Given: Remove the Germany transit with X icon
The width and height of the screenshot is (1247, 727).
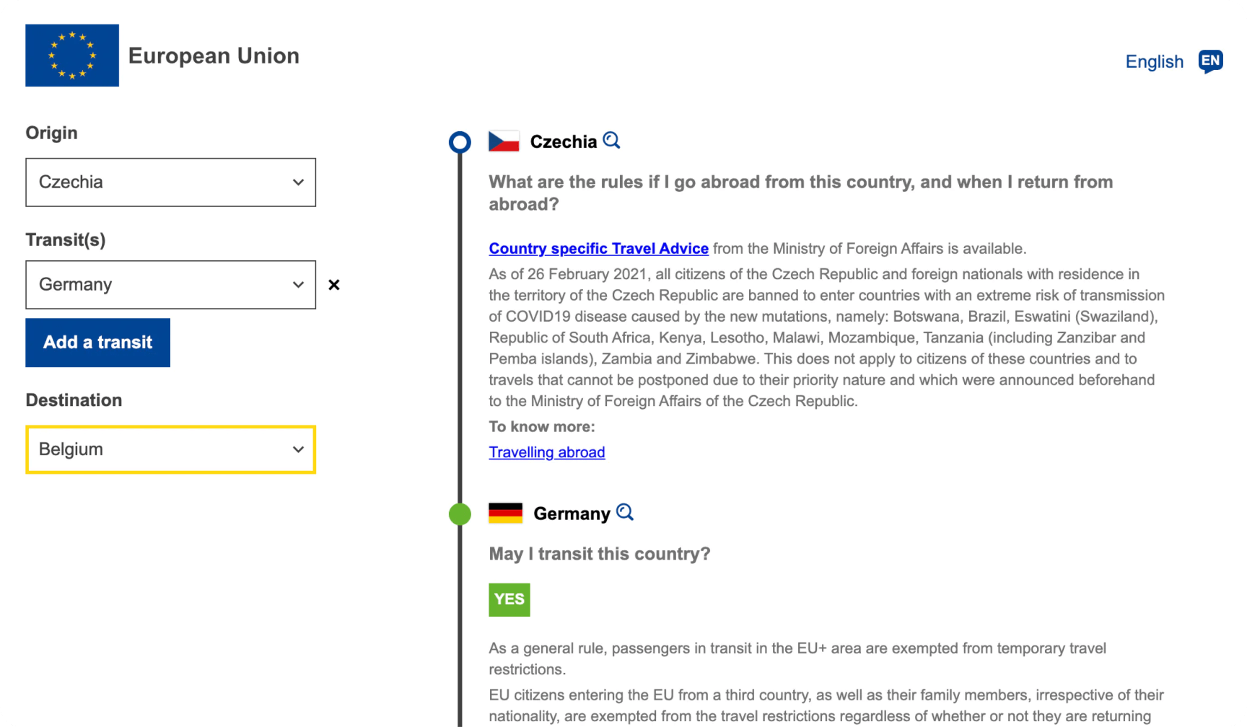Looking at the screenshot, I should [x=333, y=285].
